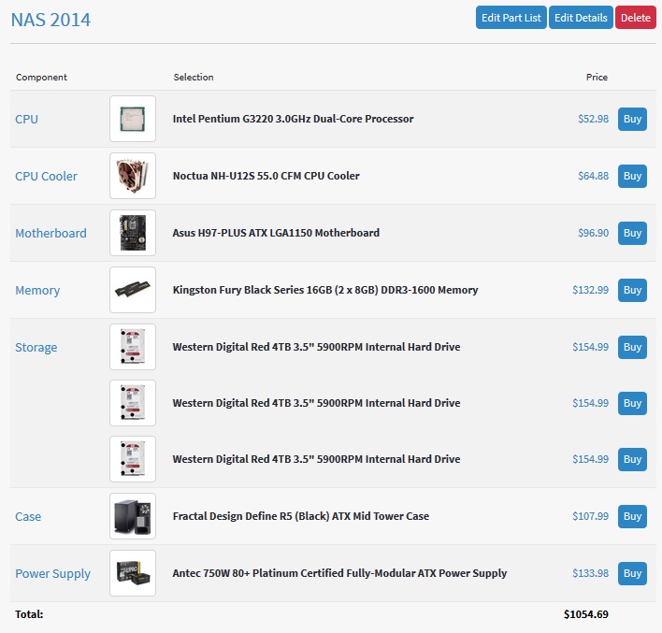Buy the Asus H97-PLUS motherboard
Image resolution: width=662 pixels, height=633 pixels.
click(x=632, y=233)
